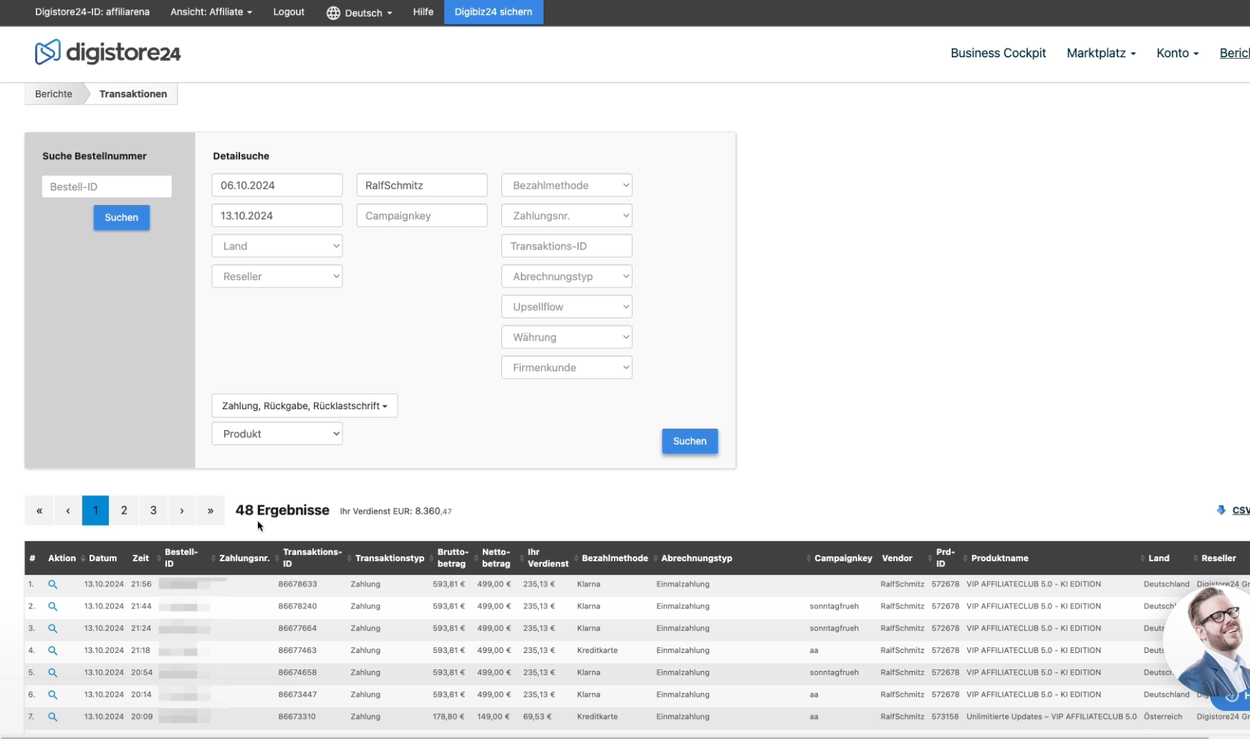1250x739 pixels.
Task: Sort table by Ihr Verdienst column
Action: 547,558
